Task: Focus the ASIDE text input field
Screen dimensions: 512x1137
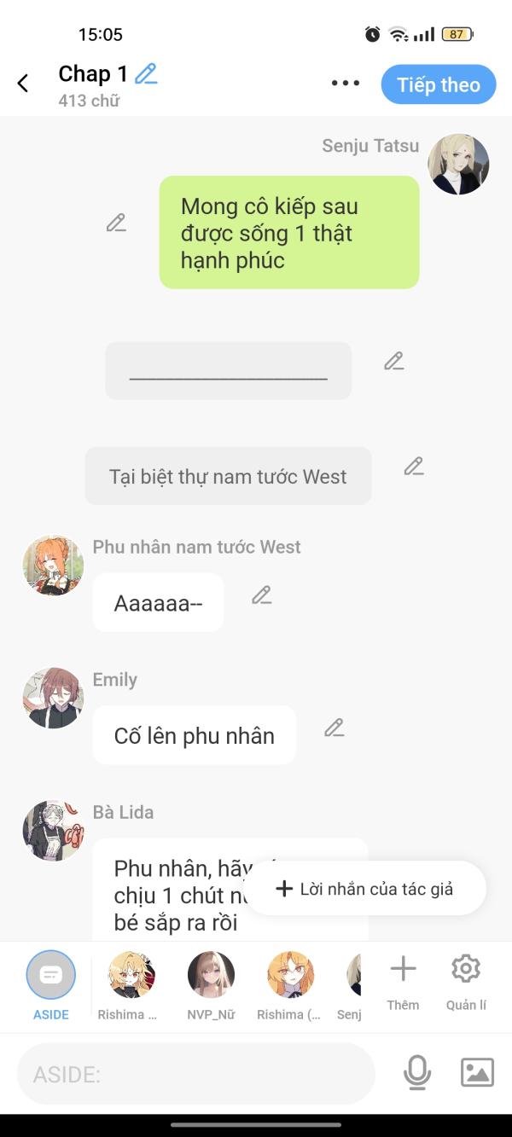Action: pos(196,1074)
